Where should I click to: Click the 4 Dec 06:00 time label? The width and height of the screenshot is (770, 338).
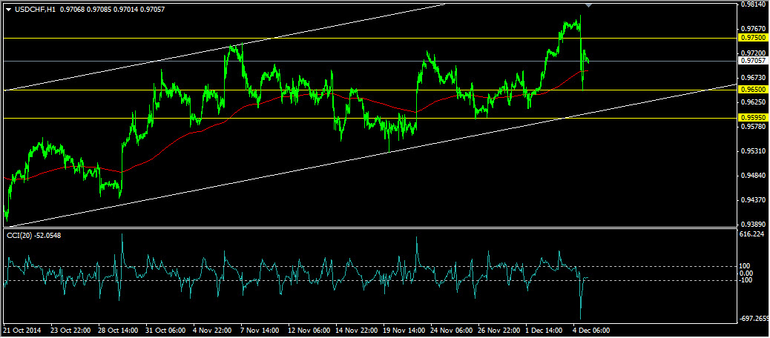pyautogui.click(x=591, y=330)
